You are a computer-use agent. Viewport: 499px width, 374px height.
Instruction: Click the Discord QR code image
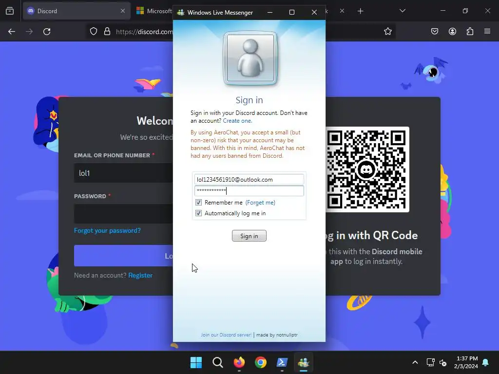367,169
